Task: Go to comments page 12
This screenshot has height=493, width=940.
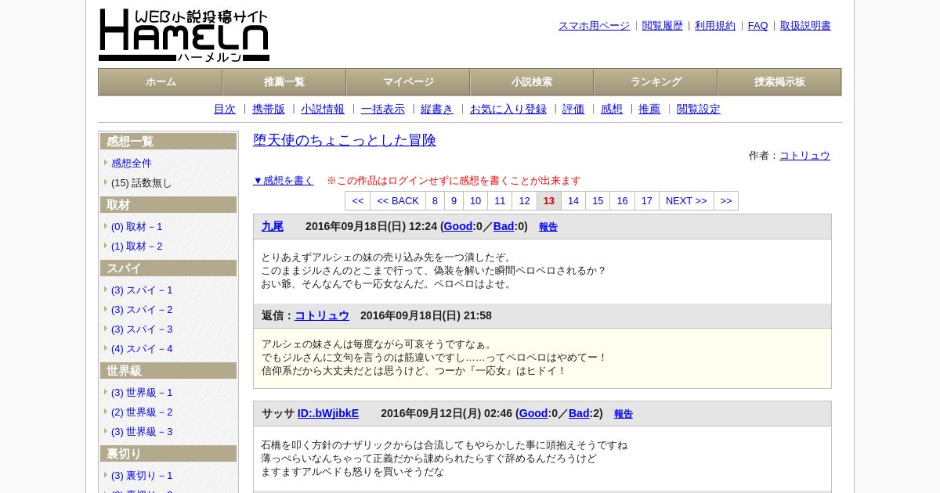Action: click(x=524, y=201)
